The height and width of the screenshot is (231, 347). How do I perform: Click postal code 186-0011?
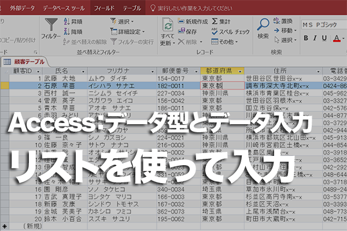click(178, 108)
